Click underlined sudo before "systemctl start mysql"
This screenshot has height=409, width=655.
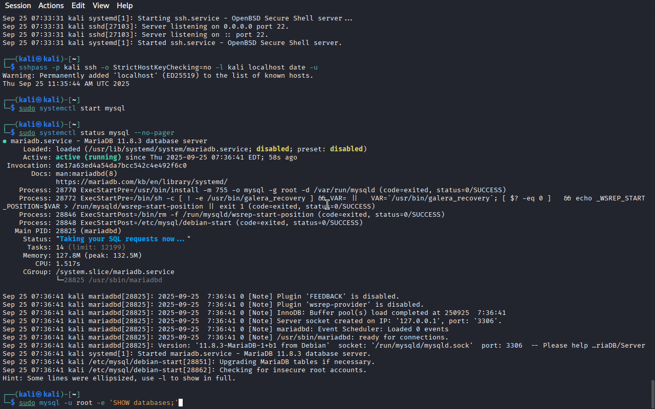(27, 108)
